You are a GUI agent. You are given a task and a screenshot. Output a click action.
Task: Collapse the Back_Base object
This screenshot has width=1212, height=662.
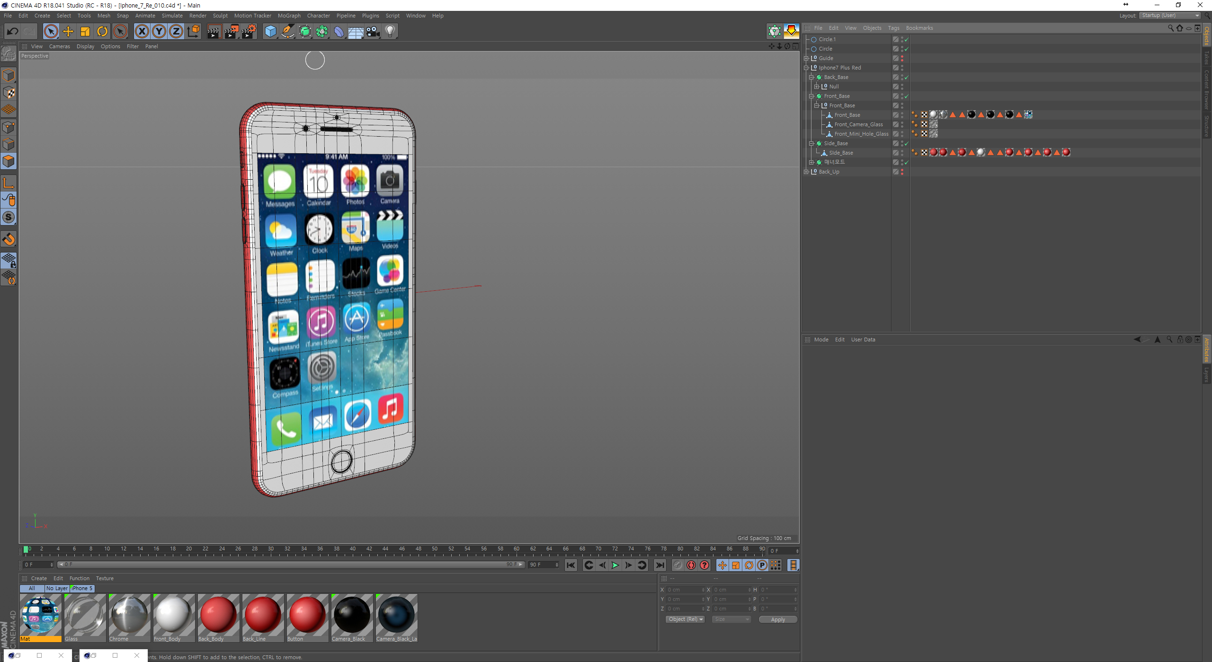tap(811, 77)
